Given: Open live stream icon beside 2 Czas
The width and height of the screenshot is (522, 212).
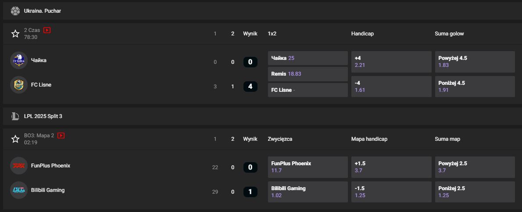Looking at the screenshot, I should 47,30.
